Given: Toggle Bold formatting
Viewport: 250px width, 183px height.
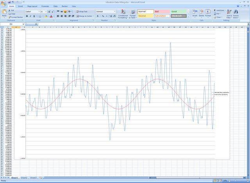Looking at the screenshot, I should tap(27, 16).
